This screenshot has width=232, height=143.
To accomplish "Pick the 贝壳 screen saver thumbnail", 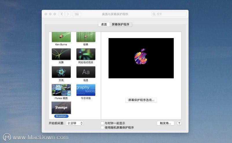I will click(61, 72).
